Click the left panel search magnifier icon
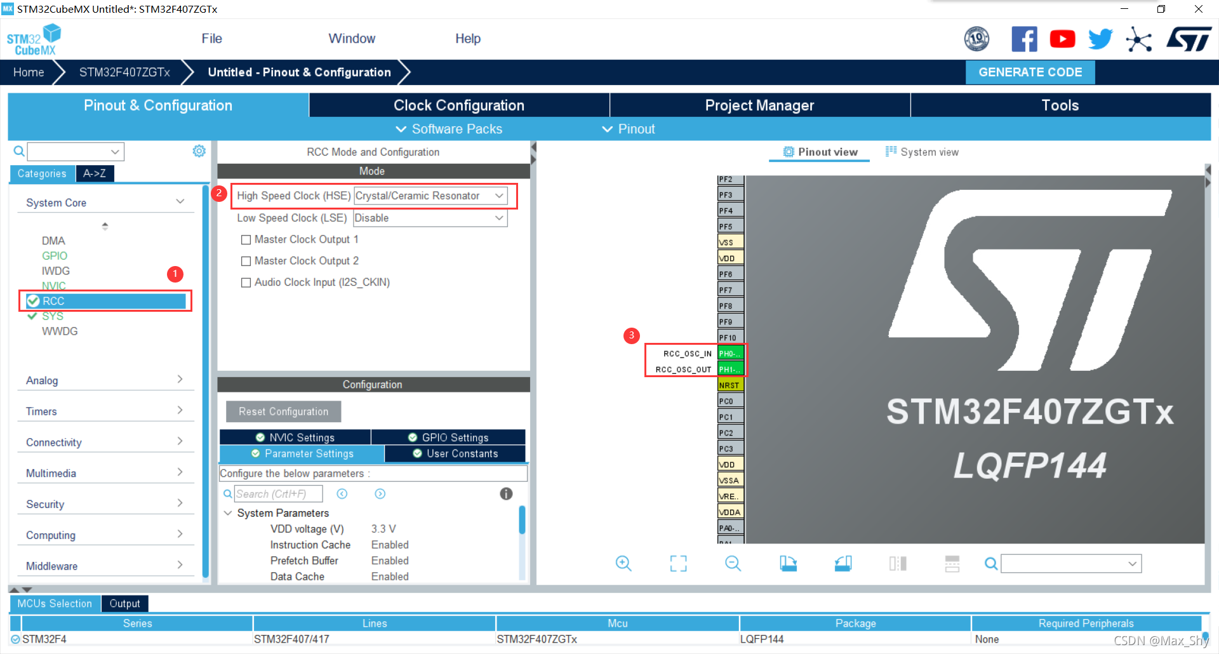Image resolution: width=1219 pixels, height=654 pixels. (x=19, y=151)
